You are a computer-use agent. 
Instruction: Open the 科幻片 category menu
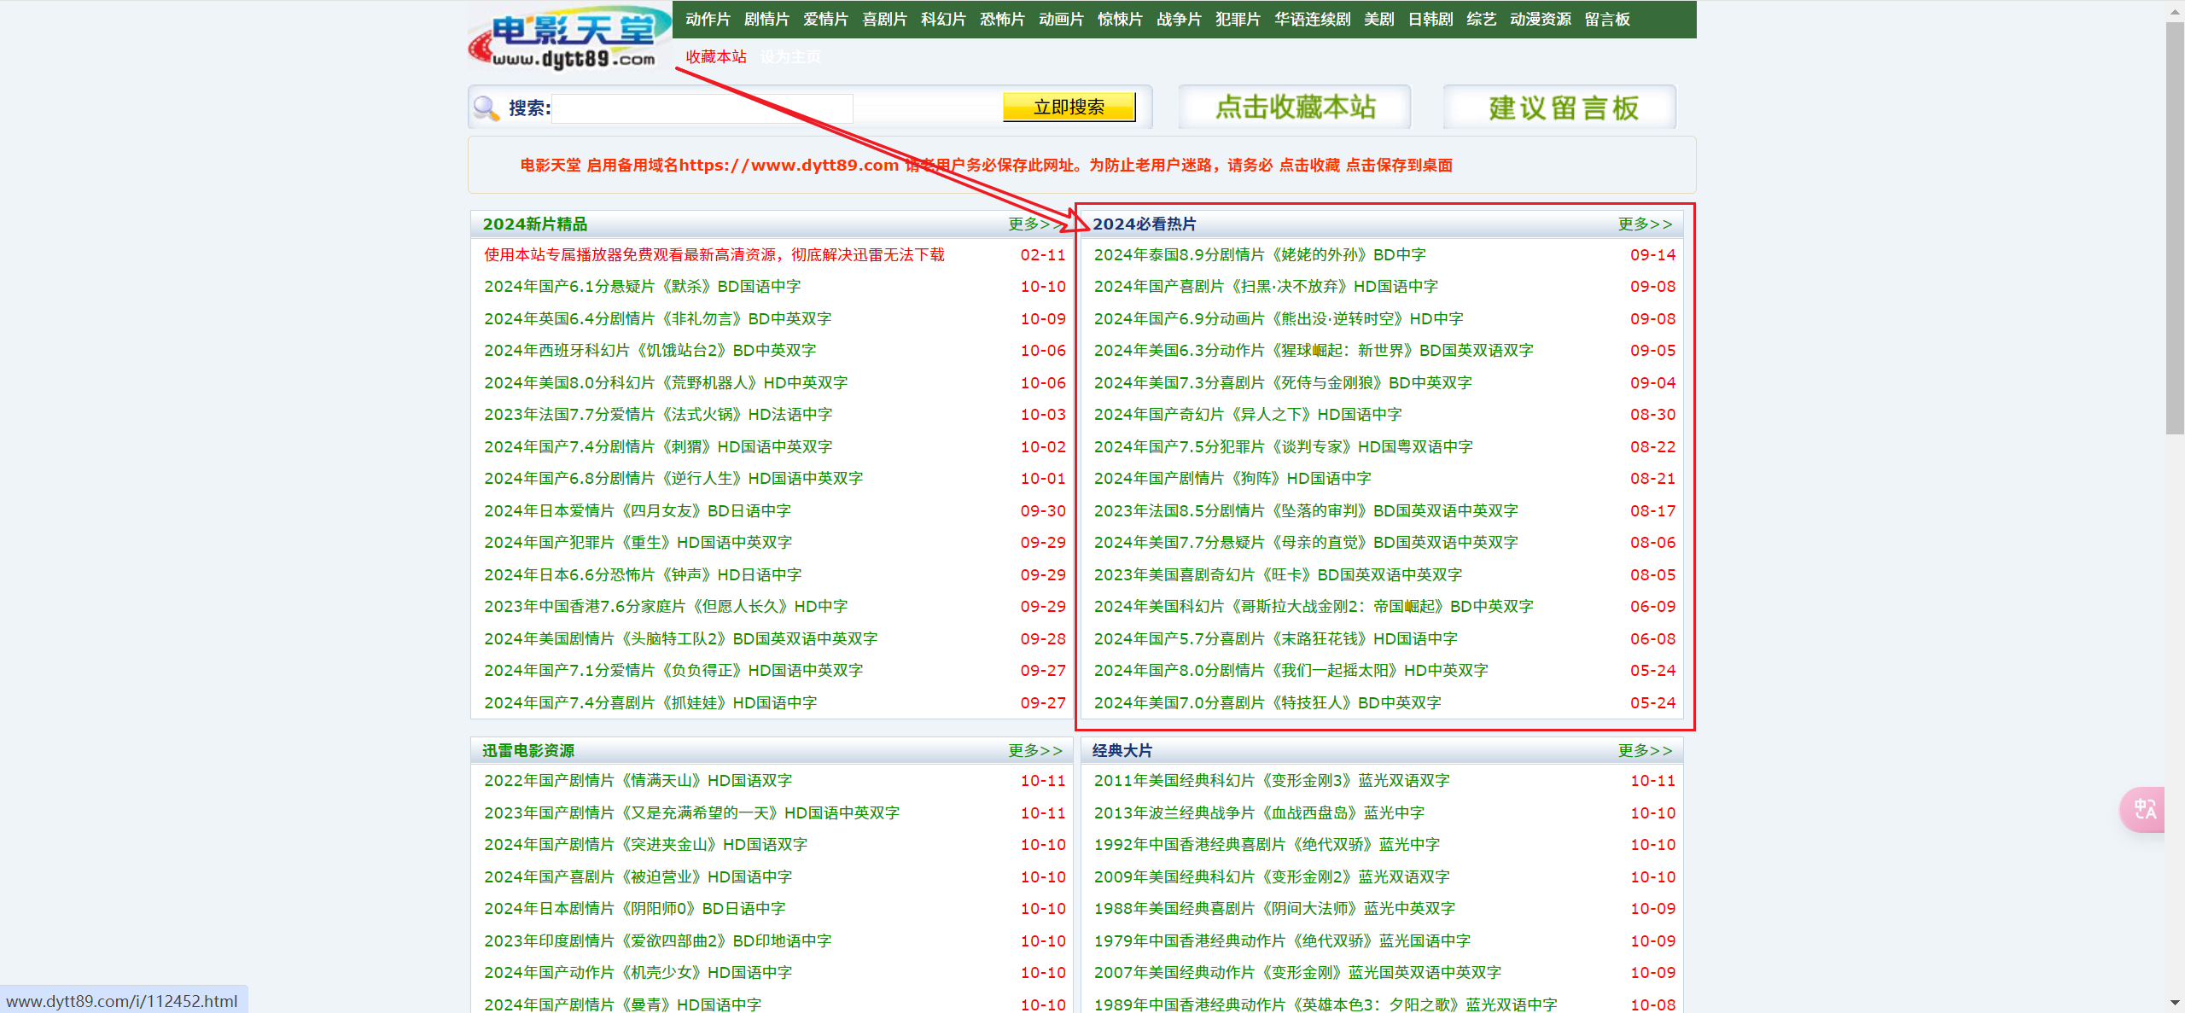point(943,20)
